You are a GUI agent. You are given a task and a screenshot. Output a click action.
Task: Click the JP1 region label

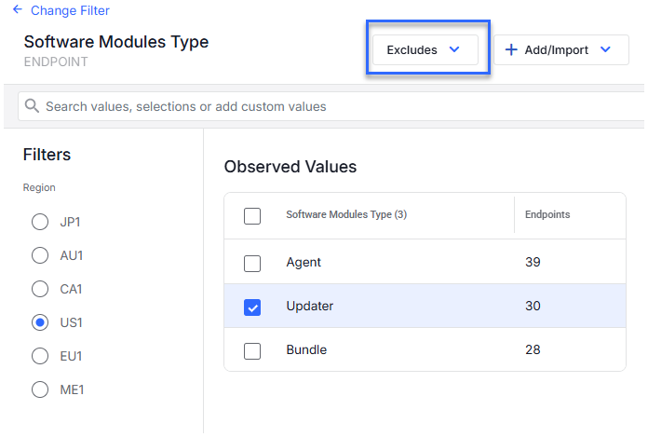(70, 222)
